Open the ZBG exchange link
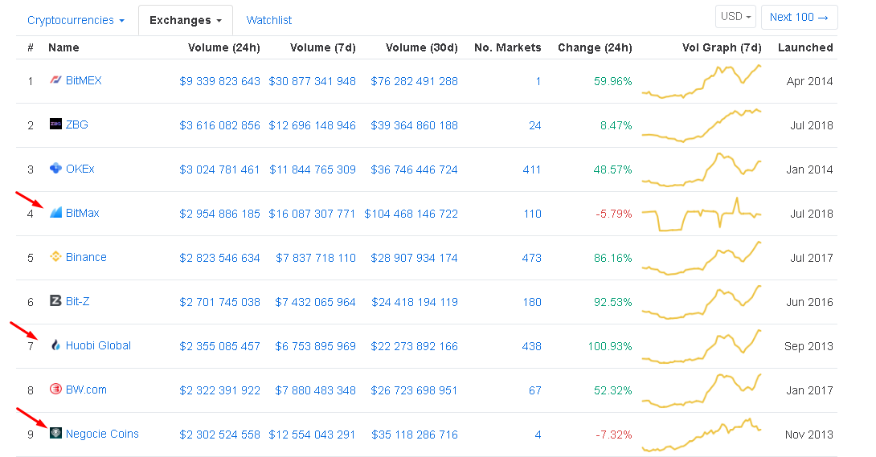The height and width of the screenshot is (457, 876). 77,124
